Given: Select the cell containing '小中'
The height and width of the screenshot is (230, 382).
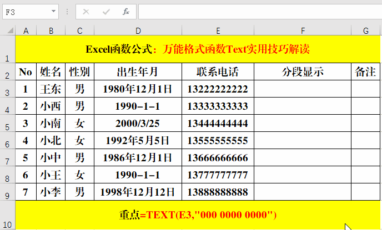Looking at the screenshot, I should 51,157.
